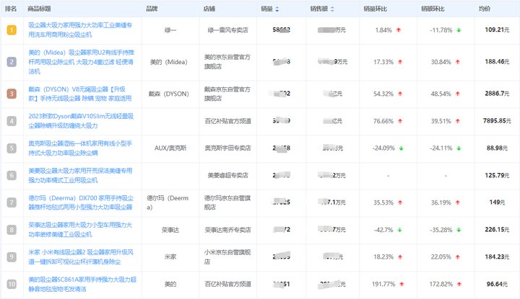Image resolution: width=520 pixels, height=299 pixels.
Task: Click green down arrow beside -24.11%
Action: (459, 148)
